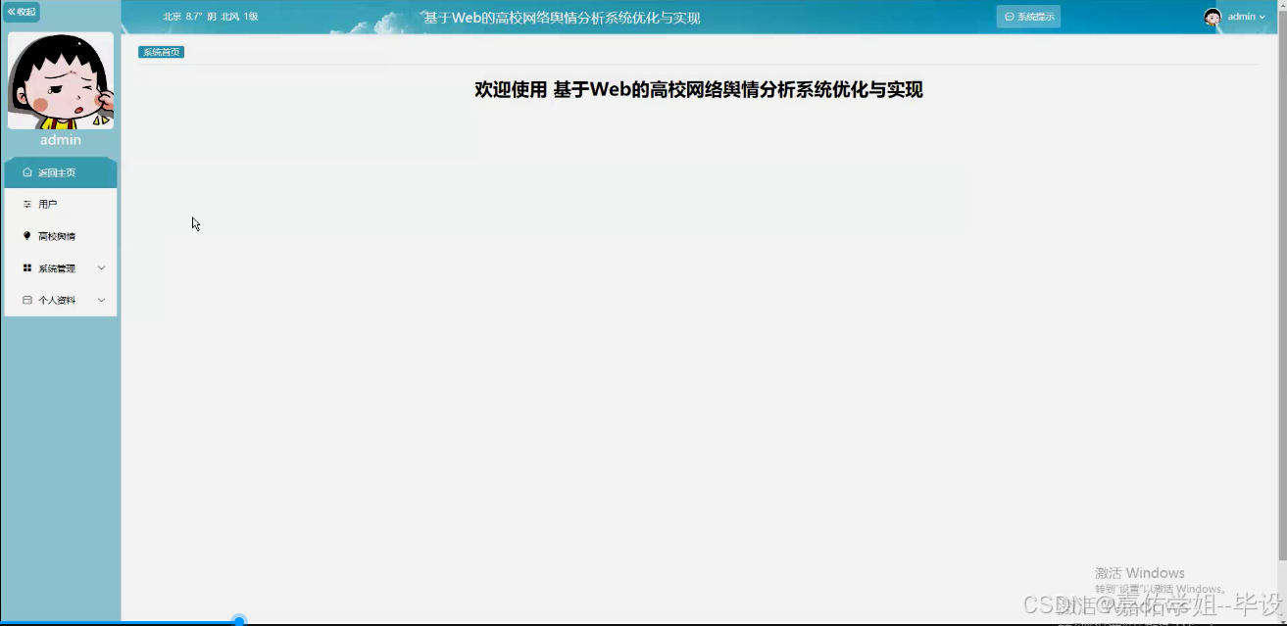Screen dimensions: 1287x626
Task: Click the blue dot icon on bottom taskbar
Action: pyautogui.click(x=238, y=619)
